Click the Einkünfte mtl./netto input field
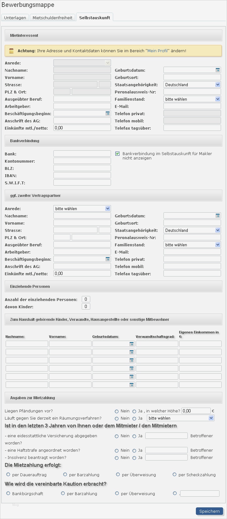The image size is (227, 519). (82, 127)
